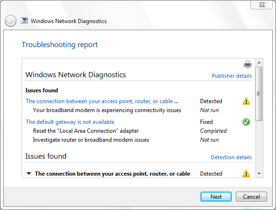
Task: Collapse the bold connection issue disclosure triangle
Action: pos(29,174)
